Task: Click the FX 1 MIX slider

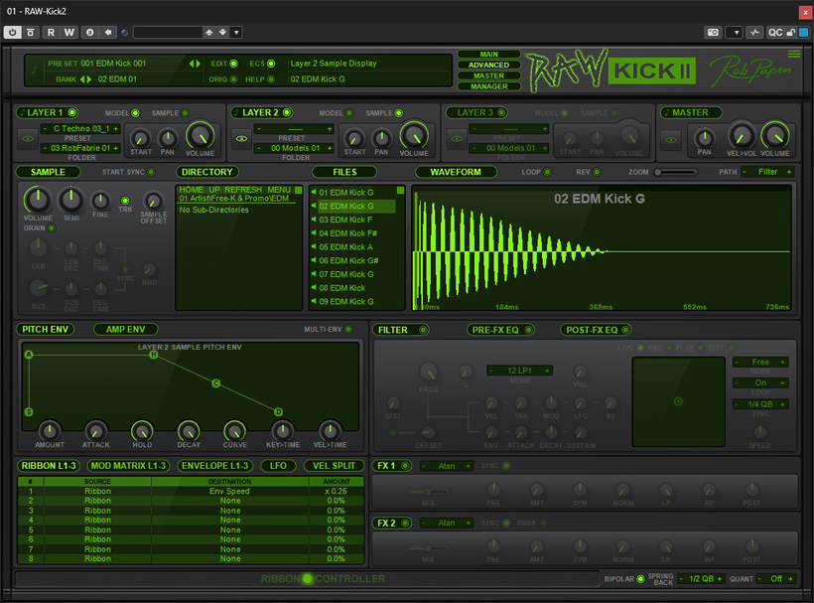Action: click(x=428, y=492)
